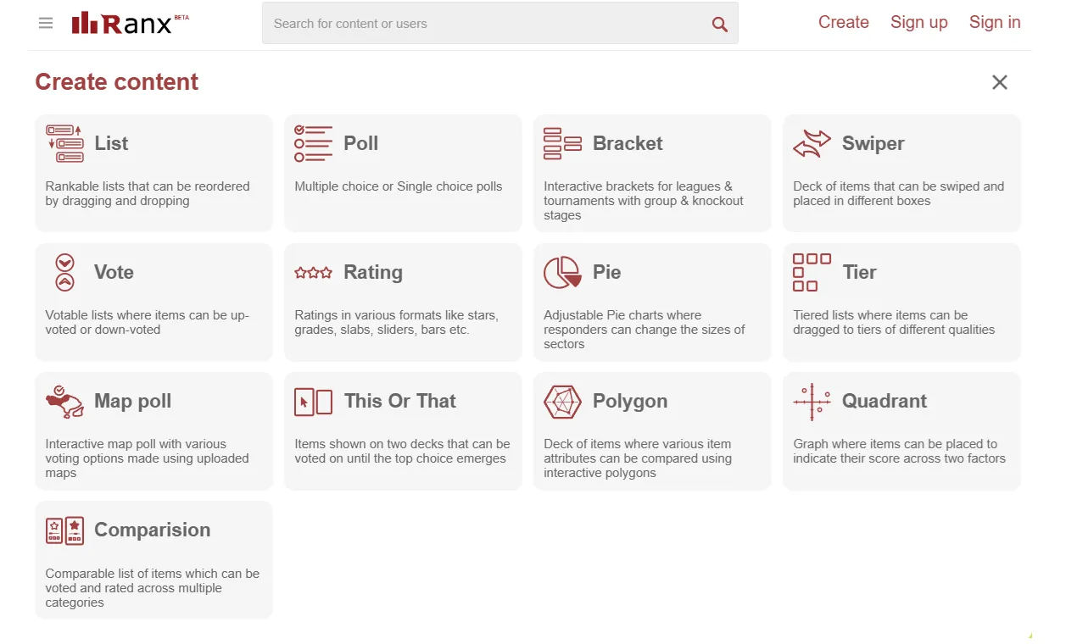Image resolution: width=1077 pixels, height=644 pixels.
Task: Open the Create menu link
Action: pos(843,23)
